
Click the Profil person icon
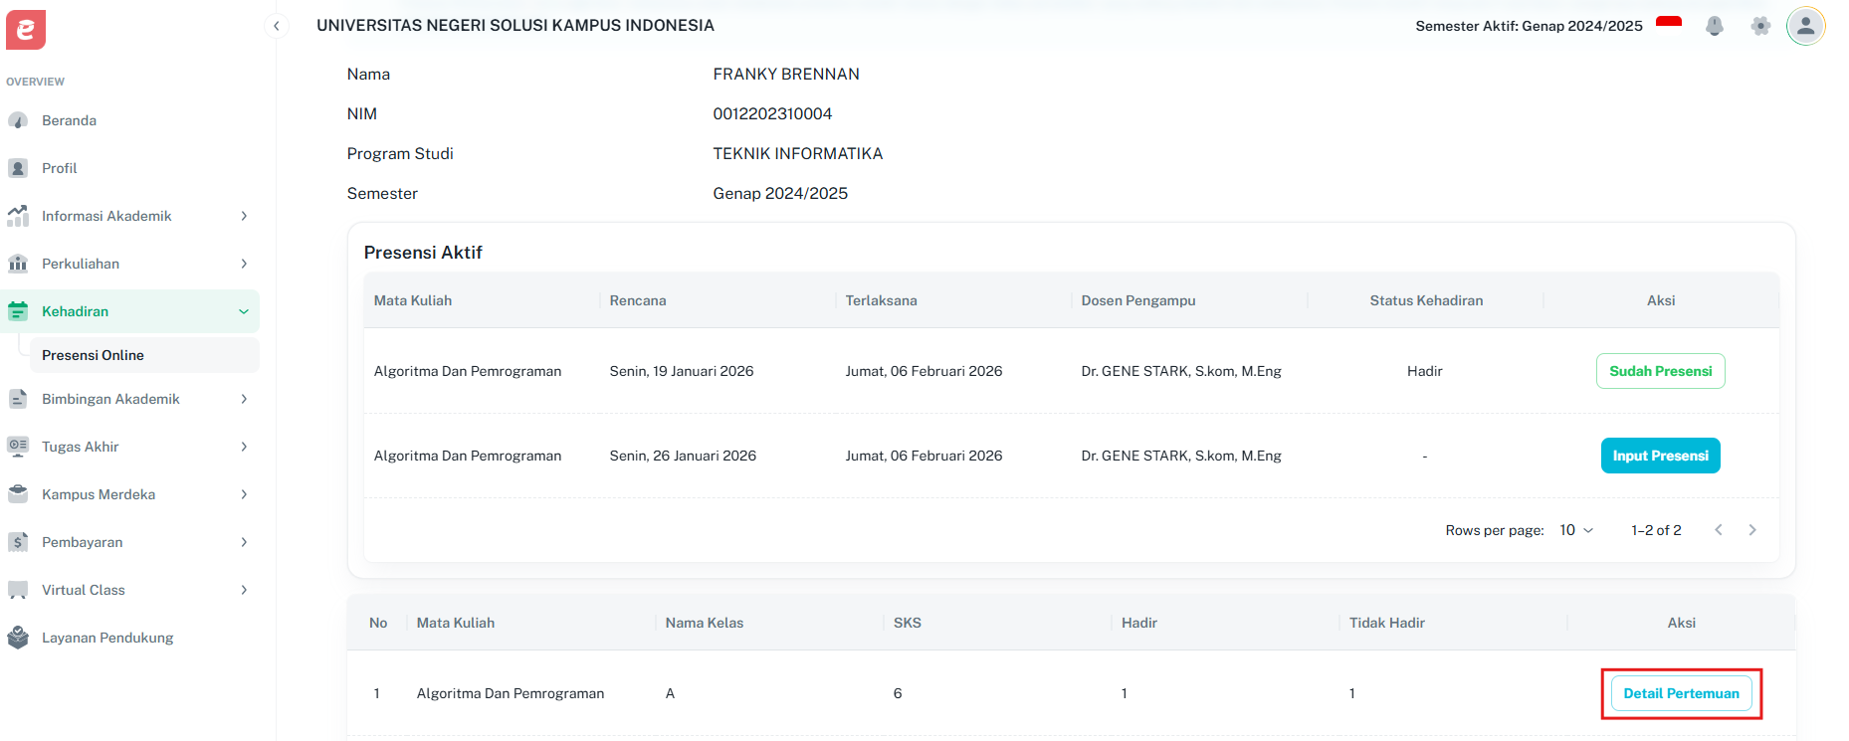point(18,168)
